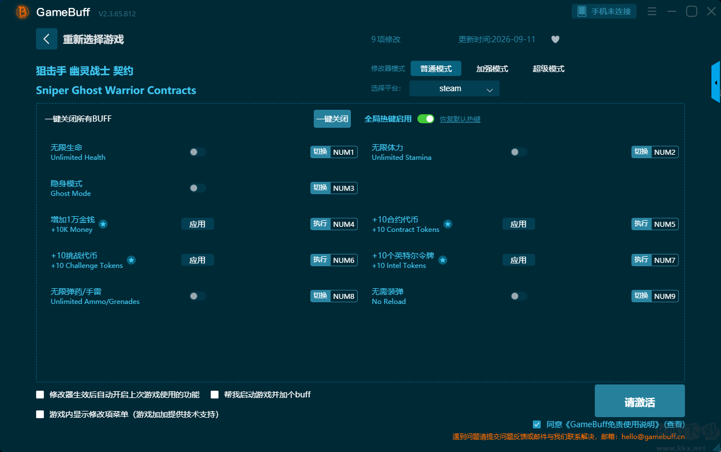Screen dimensions: 721x452
Task: Click the update time 2026-09-11 text
Action: [x=497, y=39]
